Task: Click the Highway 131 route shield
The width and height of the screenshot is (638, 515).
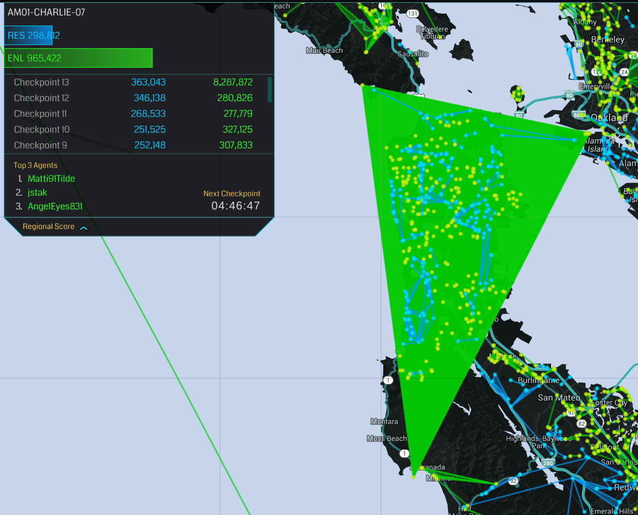Action: pyautogui.click(x=413, y=14)
